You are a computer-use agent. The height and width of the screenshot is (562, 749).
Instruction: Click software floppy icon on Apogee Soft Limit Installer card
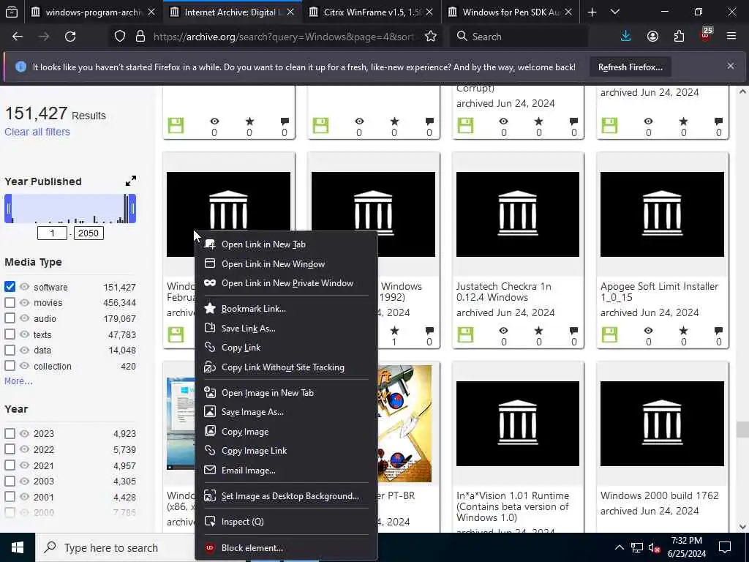point(609,334)
